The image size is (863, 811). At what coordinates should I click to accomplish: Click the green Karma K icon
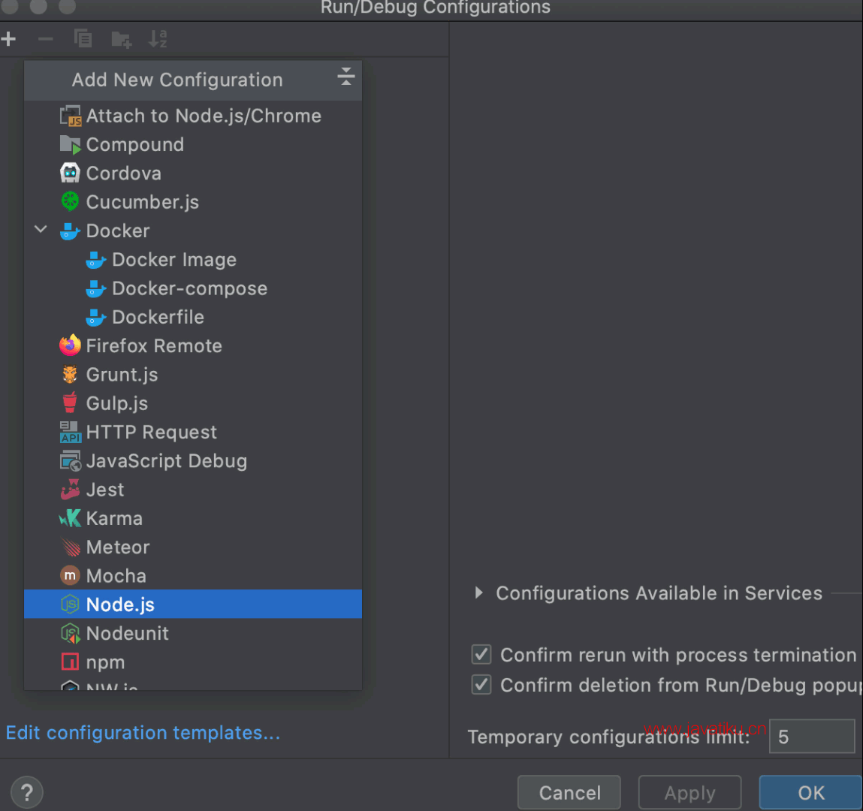70,518
